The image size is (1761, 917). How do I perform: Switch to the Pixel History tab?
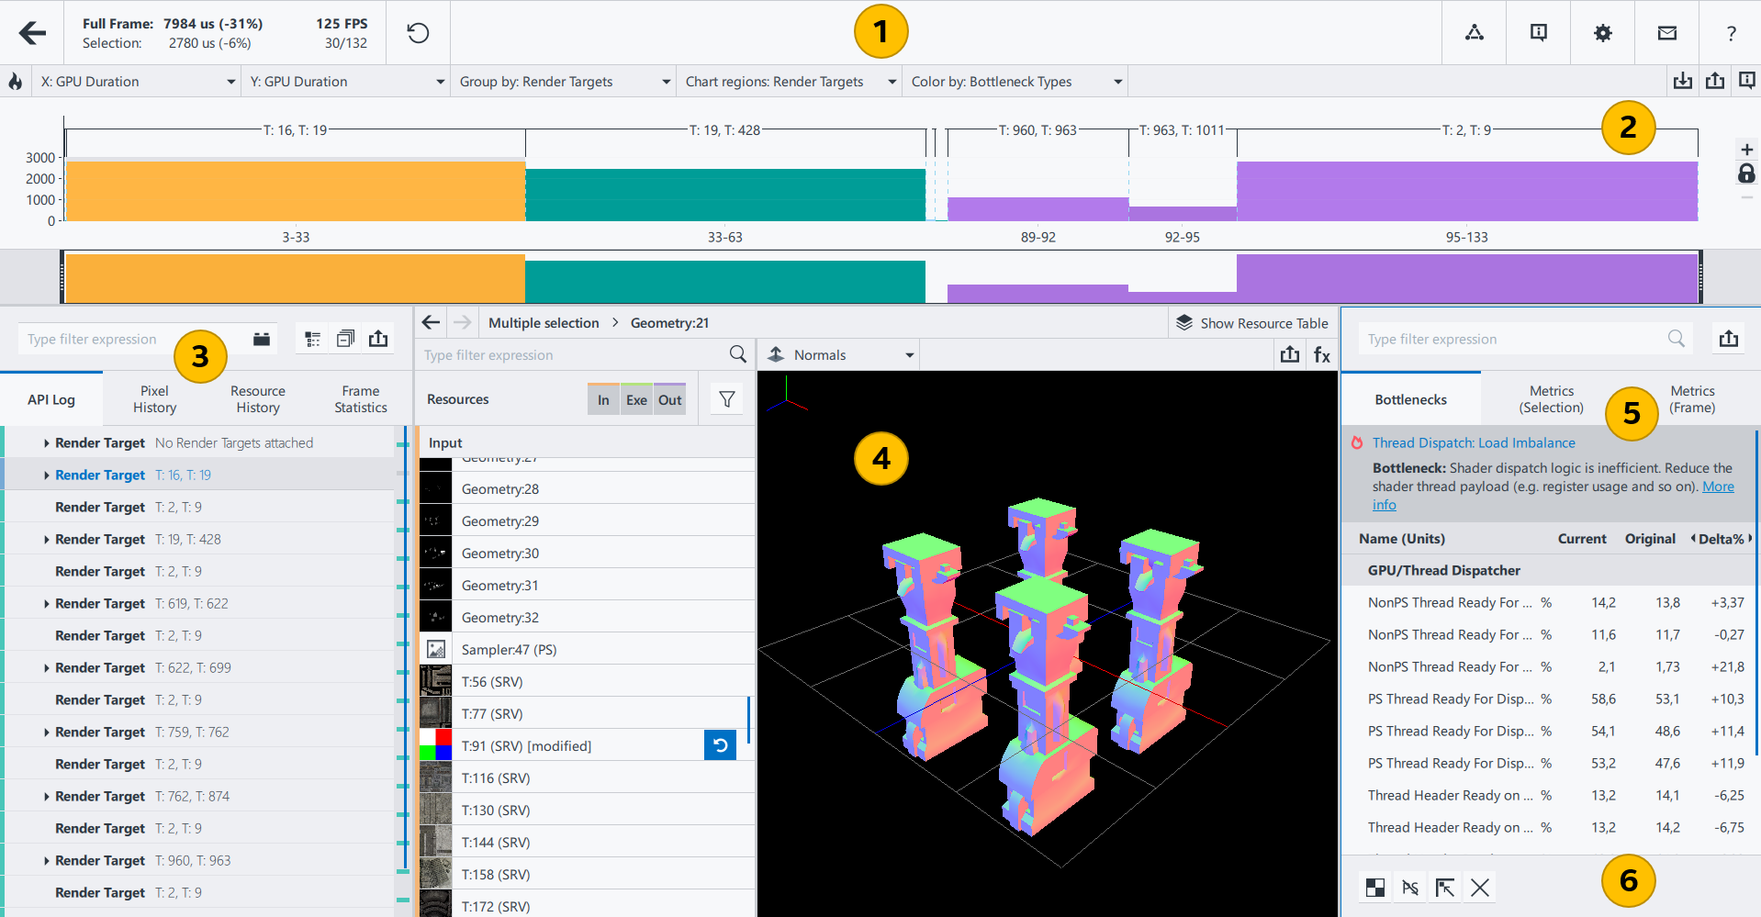pyautogui.click(x=154, y=399)
